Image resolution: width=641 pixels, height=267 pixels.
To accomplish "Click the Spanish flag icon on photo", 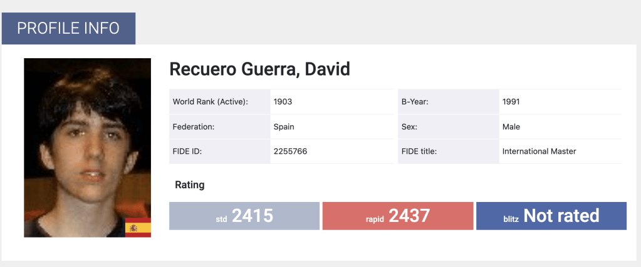I will [x=138, y=228].
